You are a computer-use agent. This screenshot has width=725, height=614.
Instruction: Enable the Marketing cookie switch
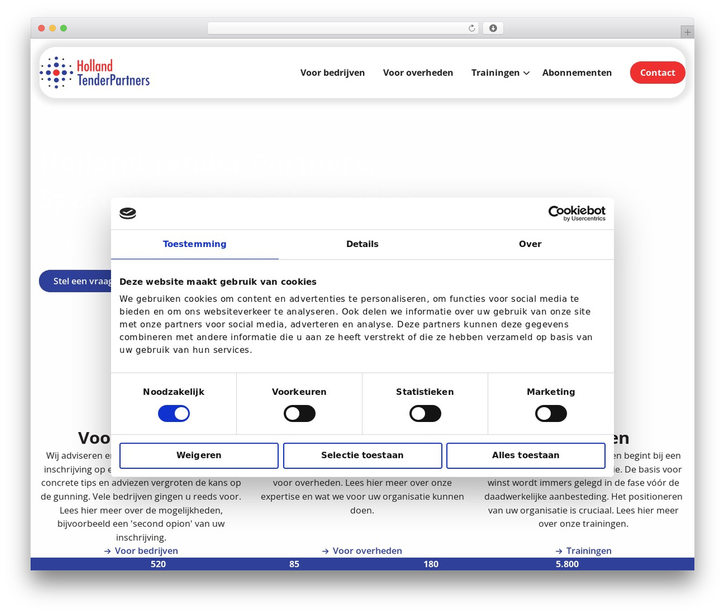(x=551, y=413)
